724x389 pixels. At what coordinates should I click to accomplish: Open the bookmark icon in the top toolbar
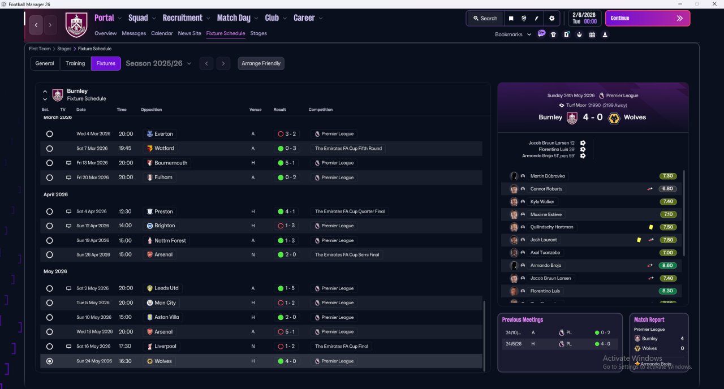click(x=511, y=18)
